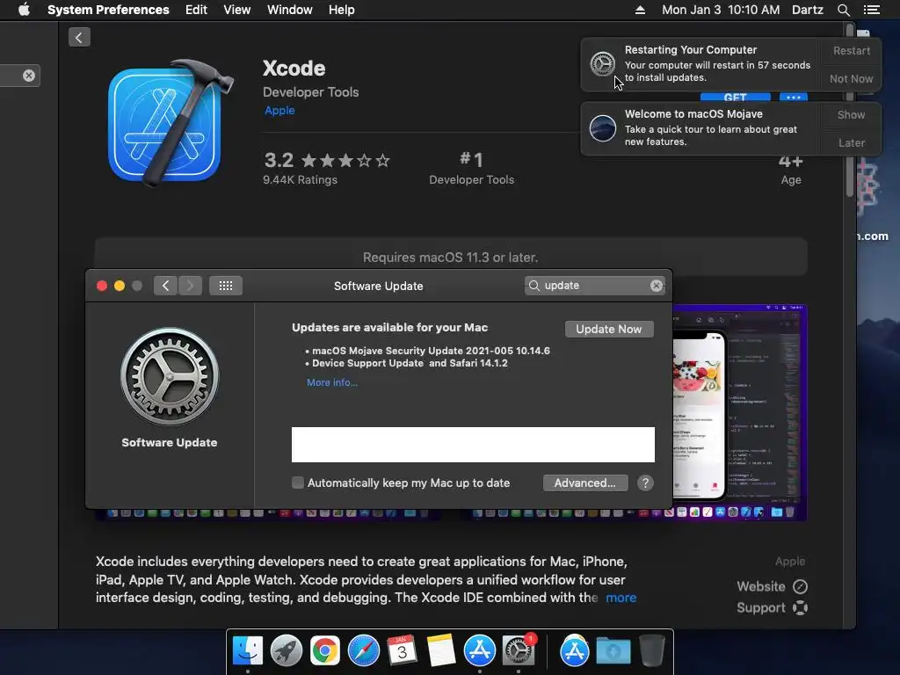The height and width of the screenshot is (675, 900).
Task: Click the GET button for Xcode
Action: click(x=736, y=97)
